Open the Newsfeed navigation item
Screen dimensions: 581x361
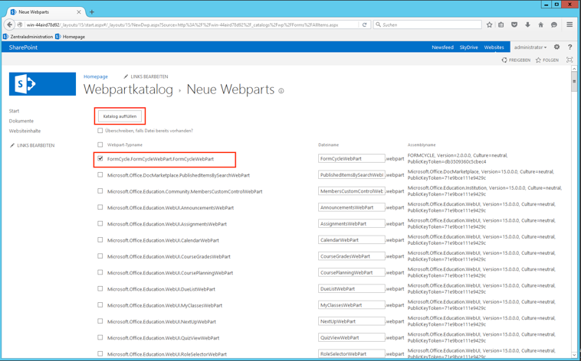tap(442, 47)
